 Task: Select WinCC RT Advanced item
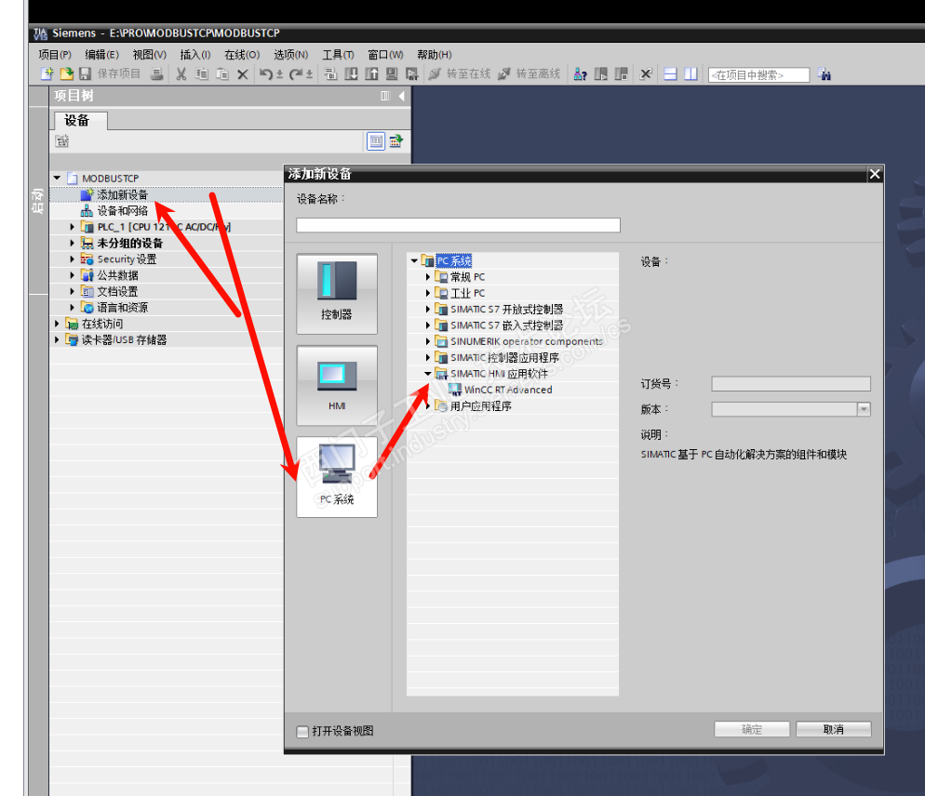pyautogui.click(x=508, y=389)
